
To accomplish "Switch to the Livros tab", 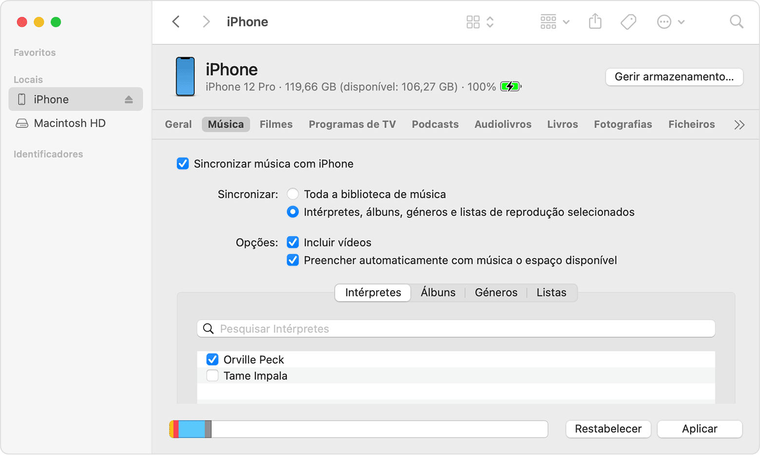I will [x=562, y=124].
